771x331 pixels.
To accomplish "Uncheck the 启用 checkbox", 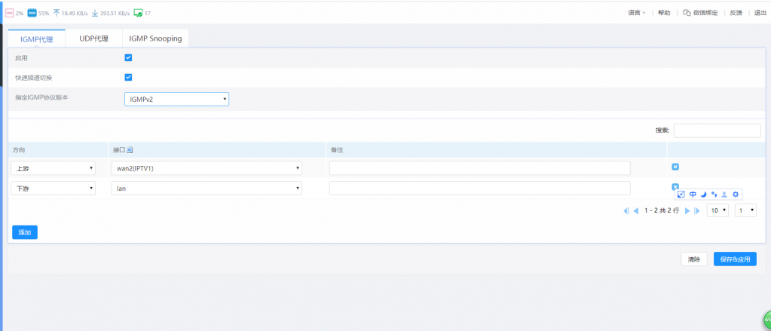I will (128, 57).
